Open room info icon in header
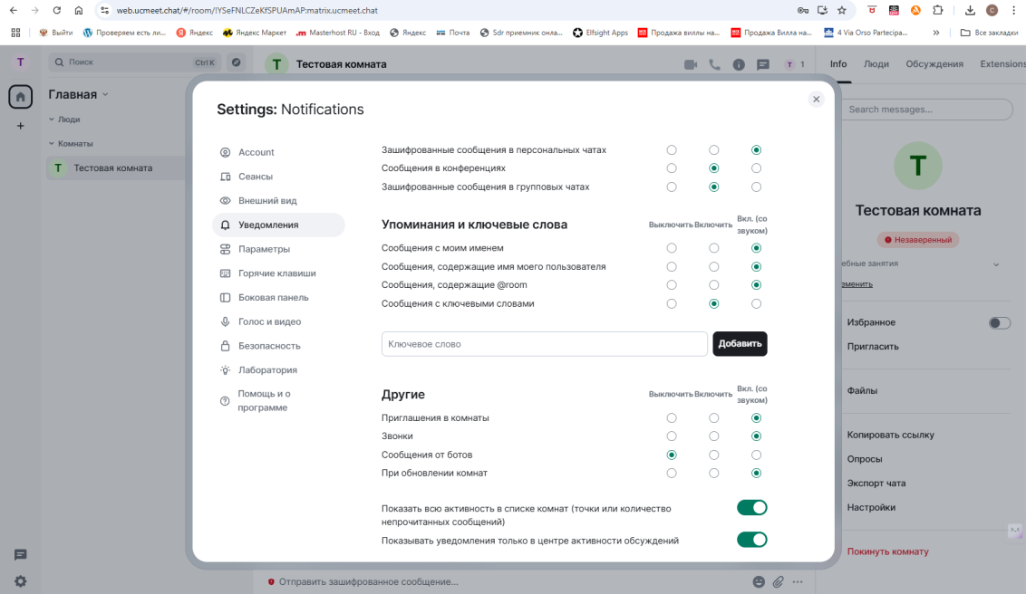The image size is (1026, 594). click(739, 64)
